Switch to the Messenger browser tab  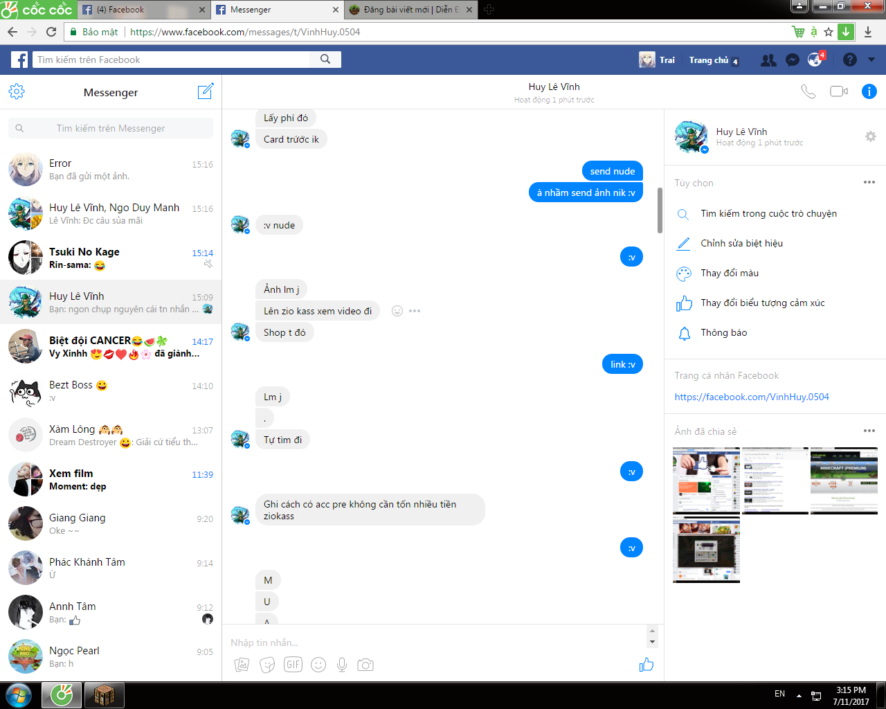click(277, 10)
